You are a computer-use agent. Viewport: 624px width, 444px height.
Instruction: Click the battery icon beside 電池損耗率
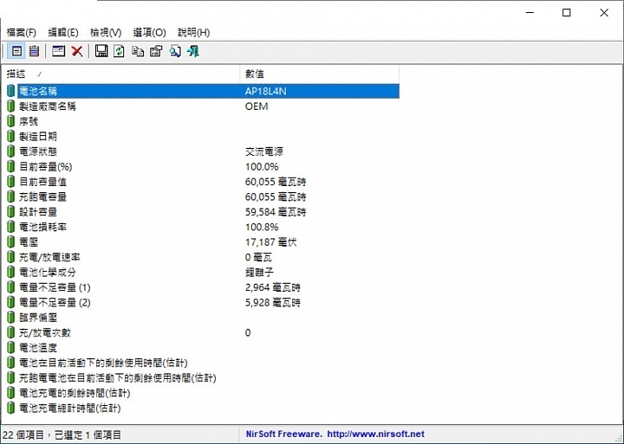(x=11, y=227)
